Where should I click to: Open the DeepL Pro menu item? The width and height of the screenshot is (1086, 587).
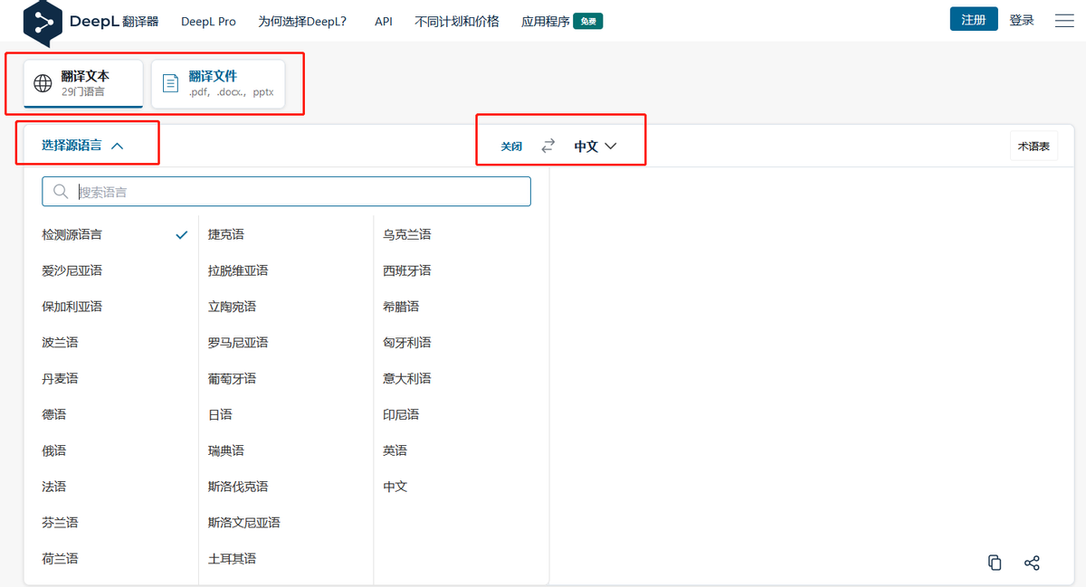click(208, 21)
